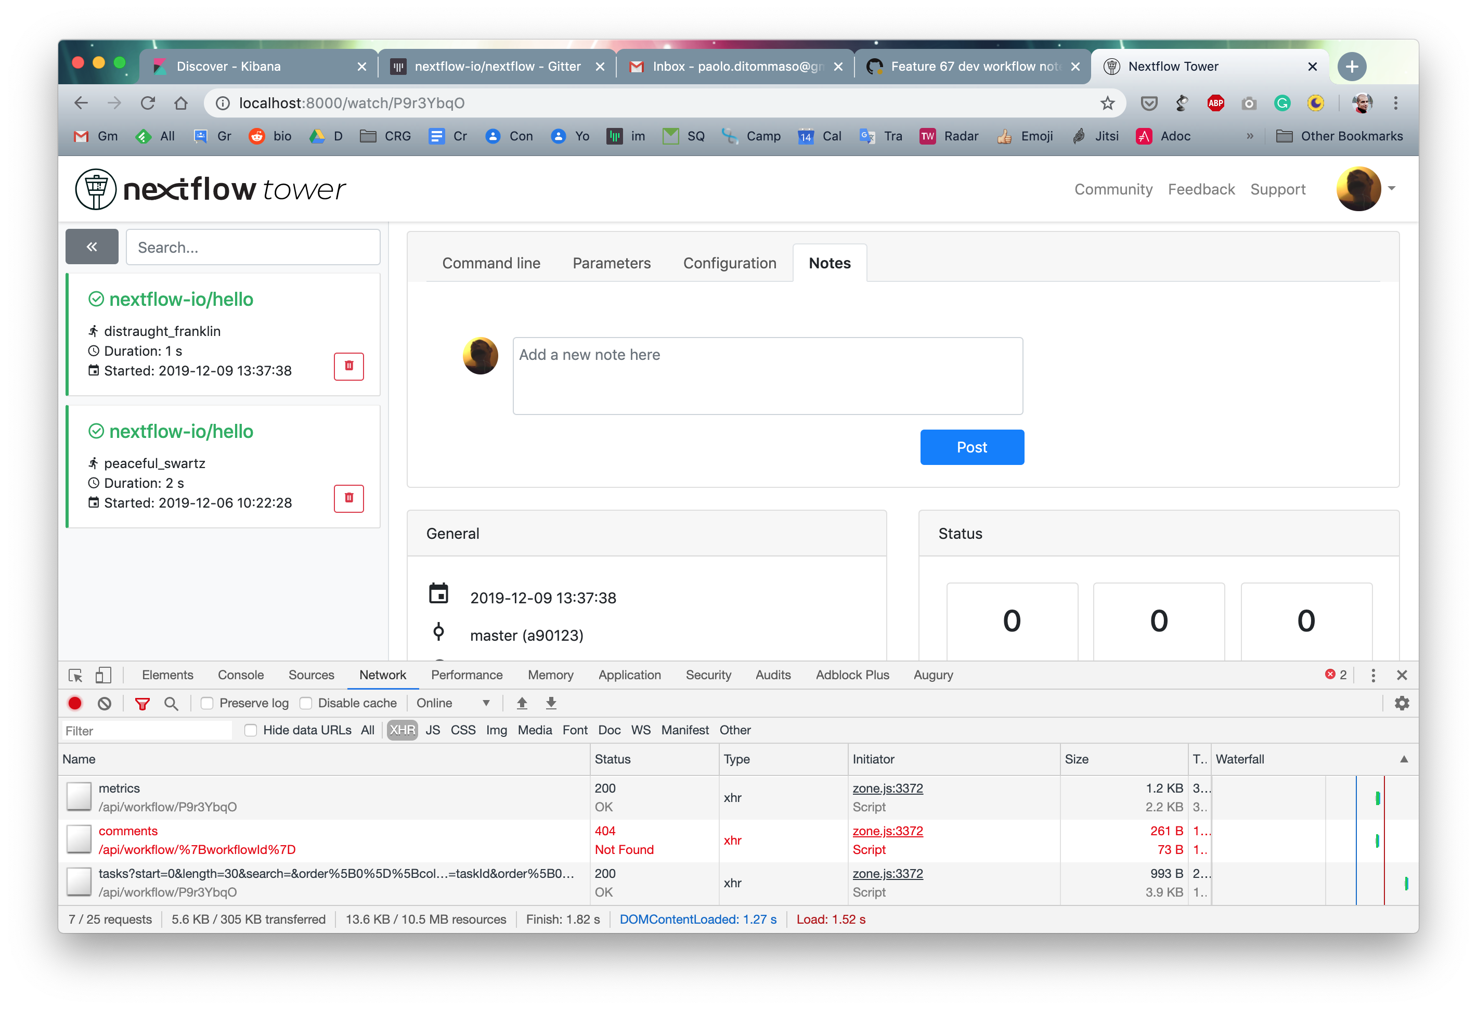Delete the peaceful_swartz workflow run
The height and width of the screenshot is (1010, 1477).
tap(348, 498)
